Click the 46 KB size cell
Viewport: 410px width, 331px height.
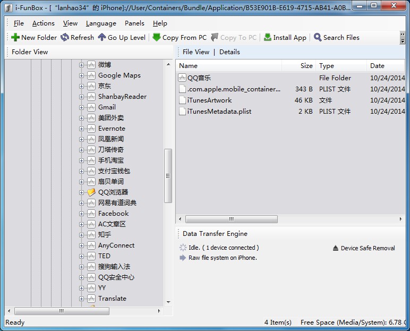pyautogui.click(x=303, y=100)
